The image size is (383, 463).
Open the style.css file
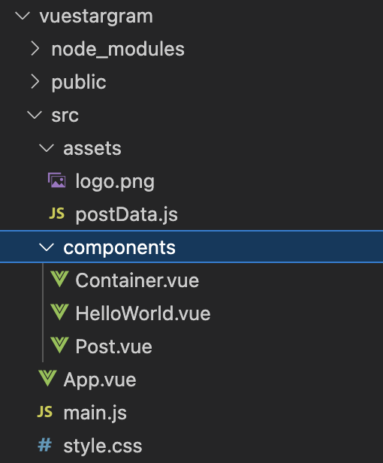103,446
